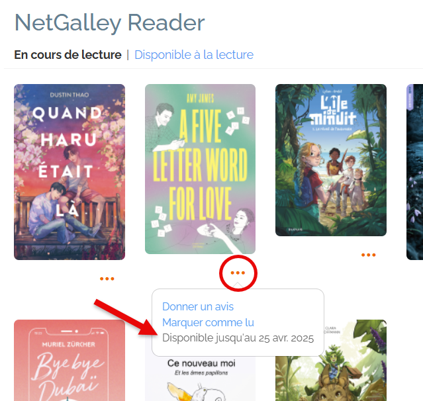
Task: Click three-dot menu under A Five Letter Word for Love
Action: click(238, 273)
